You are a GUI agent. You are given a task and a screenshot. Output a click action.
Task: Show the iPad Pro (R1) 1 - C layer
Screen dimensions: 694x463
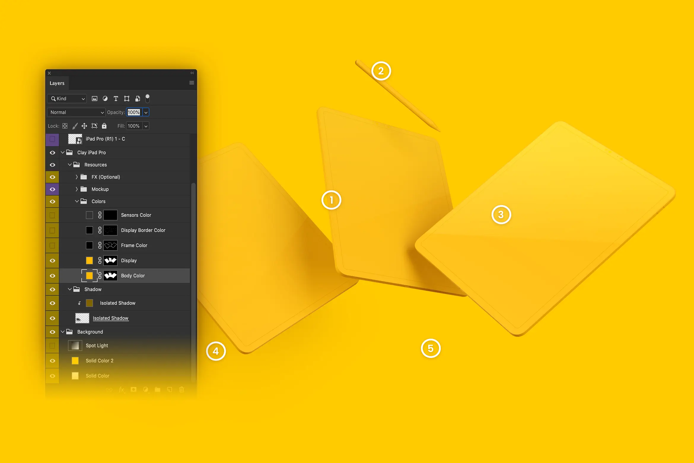coord(52,139)
